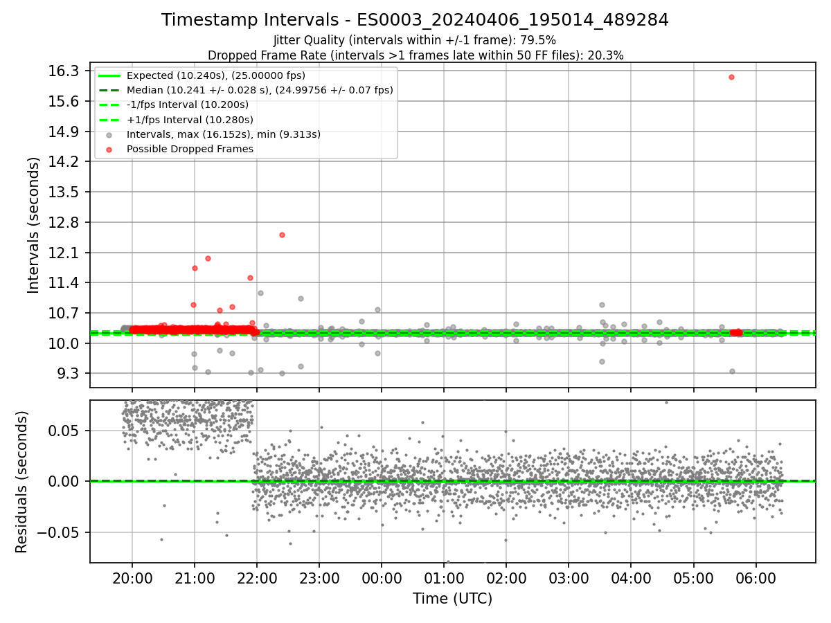
Task: Click the y-axis tick label '10.0'
Action: [x=64, y=344]
